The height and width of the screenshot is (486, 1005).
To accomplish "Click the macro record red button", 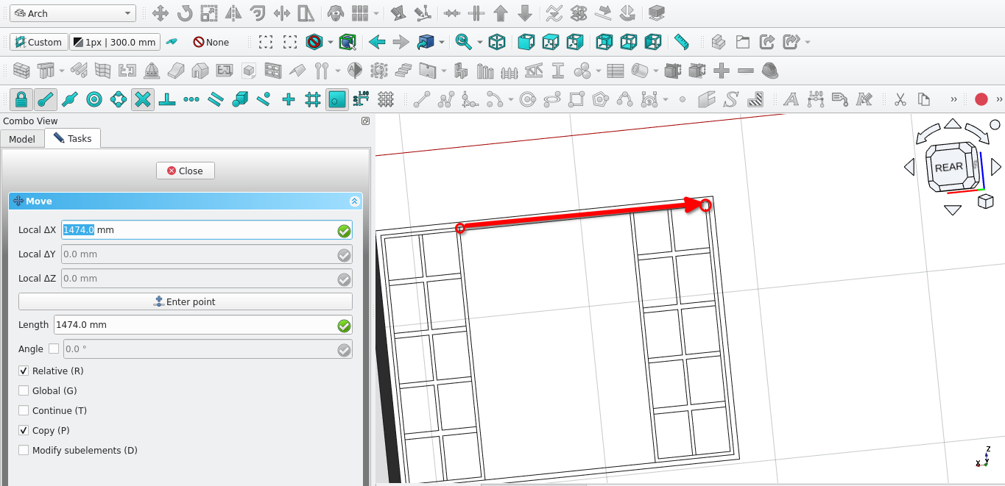I will pos(981,99).
